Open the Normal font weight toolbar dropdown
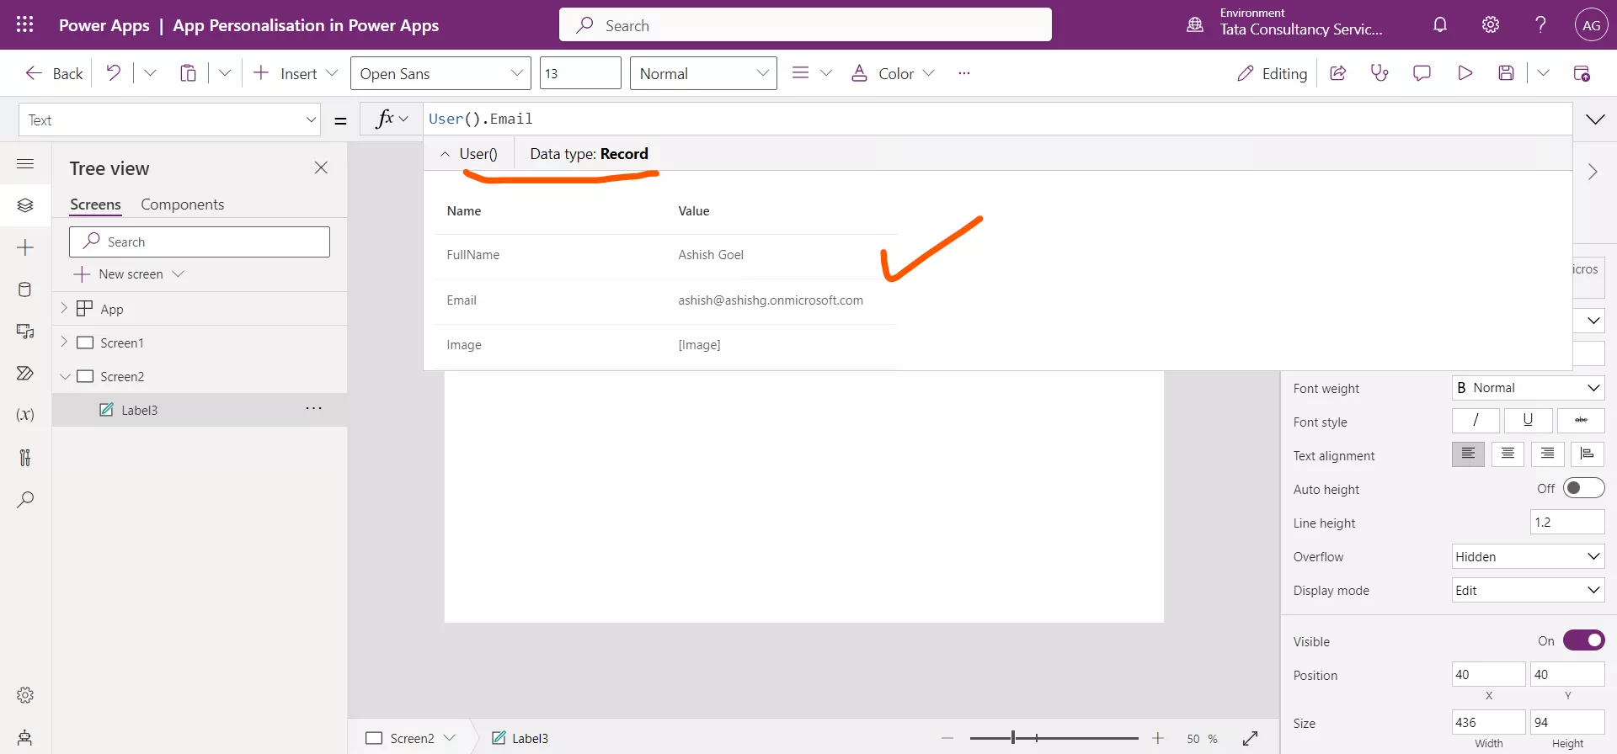Screen dimensions: 1617x754 point(703,73)
